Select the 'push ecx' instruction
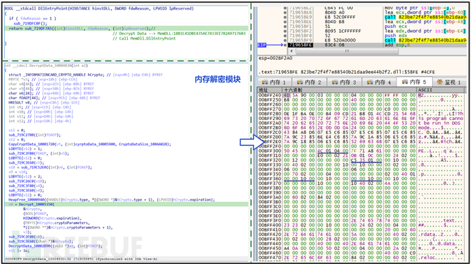 pyautogui.click(x=394, y=27)
